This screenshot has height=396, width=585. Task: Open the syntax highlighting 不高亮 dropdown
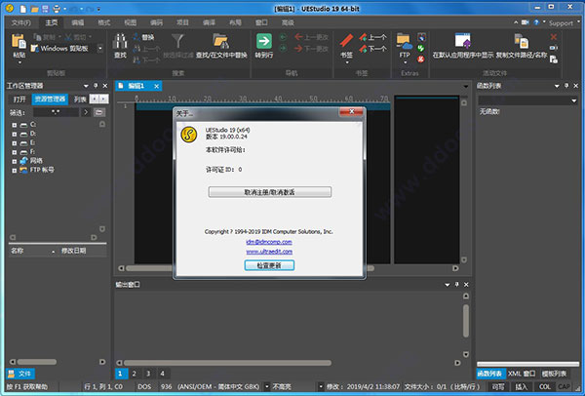pyautogui.click(x=320, y=386)
